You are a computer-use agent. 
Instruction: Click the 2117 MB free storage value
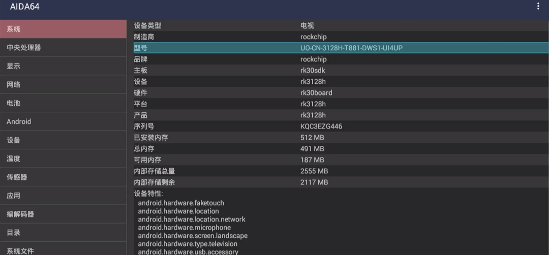point(314,182)
